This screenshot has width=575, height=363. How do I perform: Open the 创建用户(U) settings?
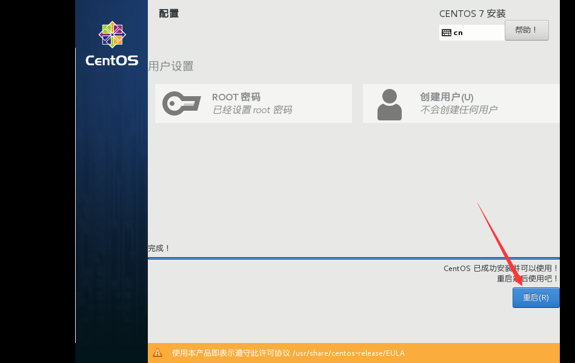[x=461, y=103]
